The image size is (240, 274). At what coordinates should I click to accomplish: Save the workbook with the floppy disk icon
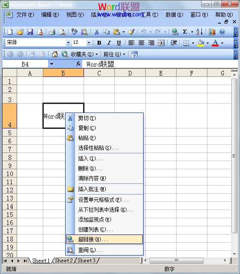pyautogui.click(x=30, y=32)
